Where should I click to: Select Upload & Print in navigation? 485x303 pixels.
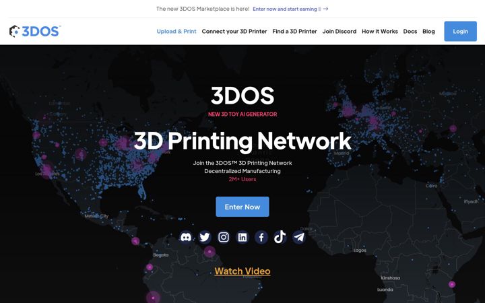coord(176,31)
